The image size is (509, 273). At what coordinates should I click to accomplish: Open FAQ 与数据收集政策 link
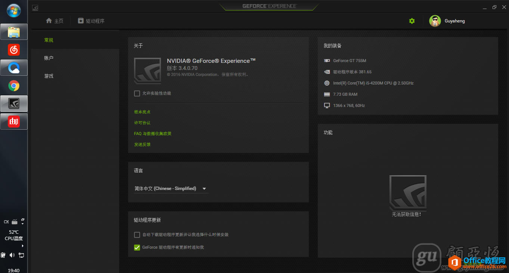[153, 134]
